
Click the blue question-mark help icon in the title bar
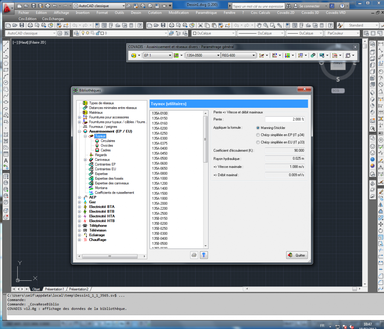(342, 6)
